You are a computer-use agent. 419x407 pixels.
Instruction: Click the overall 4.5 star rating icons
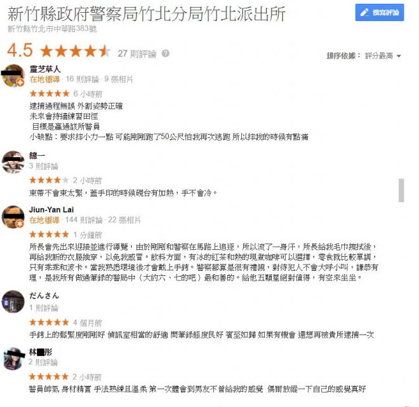(x=76, y=51)
